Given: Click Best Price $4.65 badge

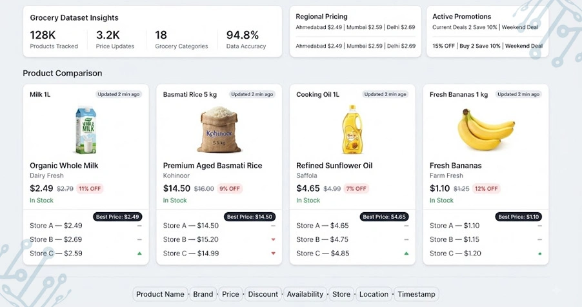Looking at the screenshot, I should click(384, 217).
